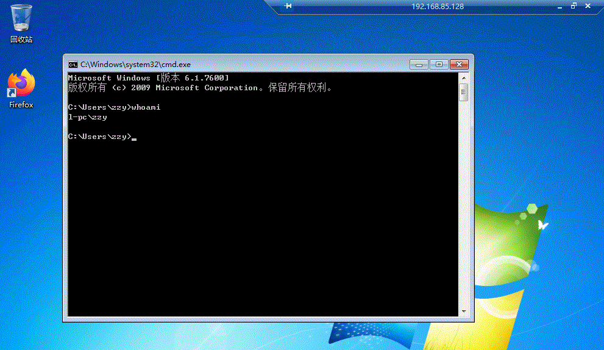Select the Firefox desktop shortcut
The image size is (604, 350).
pyautogui.click(x=21, y=88)
